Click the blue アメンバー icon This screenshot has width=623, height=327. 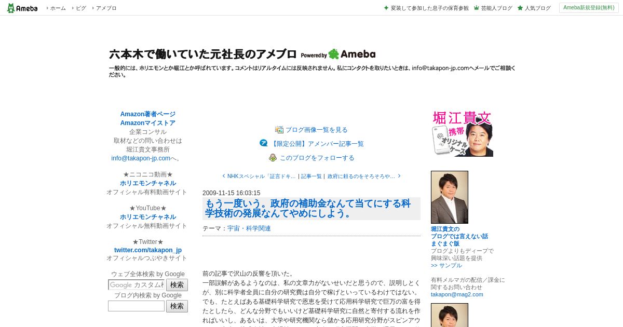click(264, 143)
